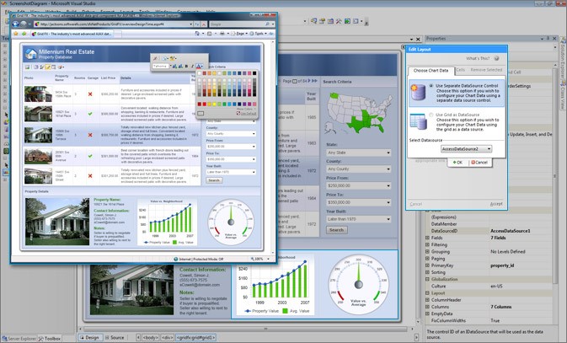Open the browser address bar dropdown arrow
Screen dimensions: 567x343
point(191,24)
